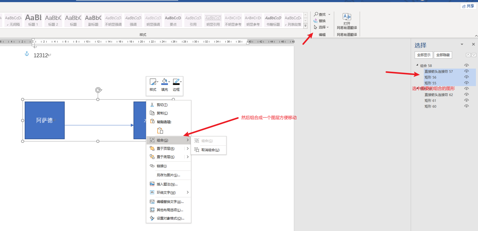Select 矩形 60 in selection pane
This screenshot has width=478, height=231.
tap(430, 106)
